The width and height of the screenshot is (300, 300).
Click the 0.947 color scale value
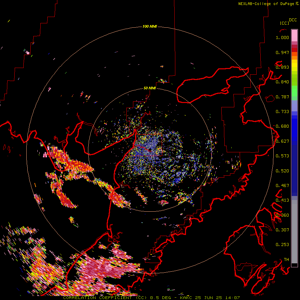[282, 52]
